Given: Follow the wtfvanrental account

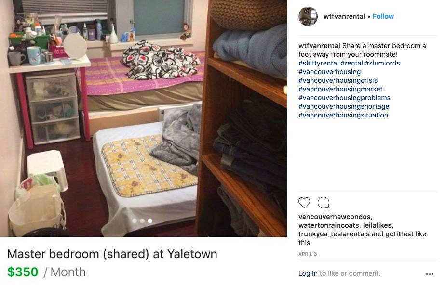Looking at the screenshot, I should (383, 16).
